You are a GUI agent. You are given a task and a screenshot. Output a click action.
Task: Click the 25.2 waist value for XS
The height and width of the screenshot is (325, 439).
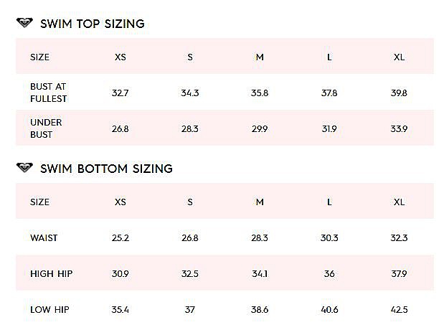click(x=121, y=237)
